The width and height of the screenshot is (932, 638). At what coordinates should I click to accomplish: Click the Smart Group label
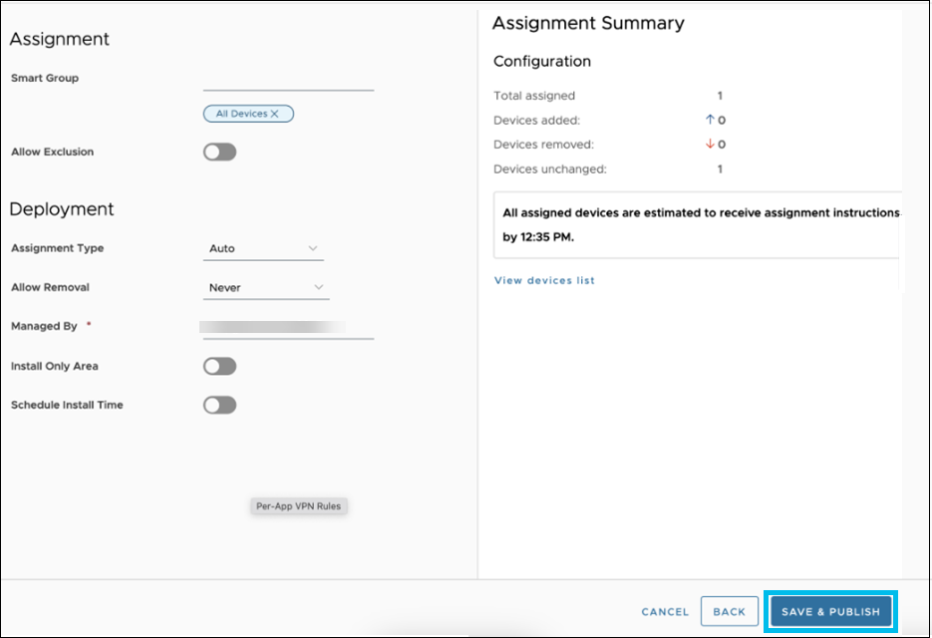click(x=45, y=78)
